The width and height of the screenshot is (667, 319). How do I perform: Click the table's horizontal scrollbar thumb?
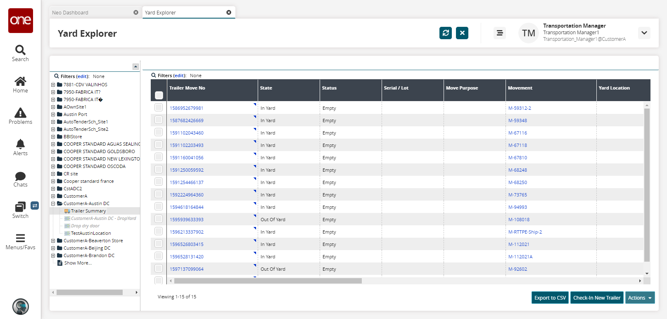click(268, 281)
